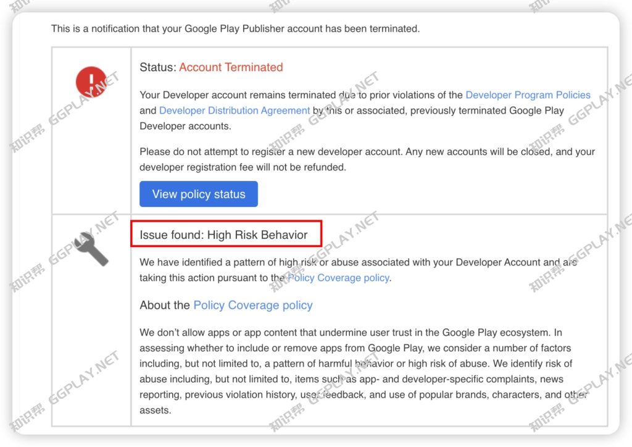Open Policy Coverage policy link ending the sentence
The width and height of the screenshot is (632, 447).
pos(338,278)
